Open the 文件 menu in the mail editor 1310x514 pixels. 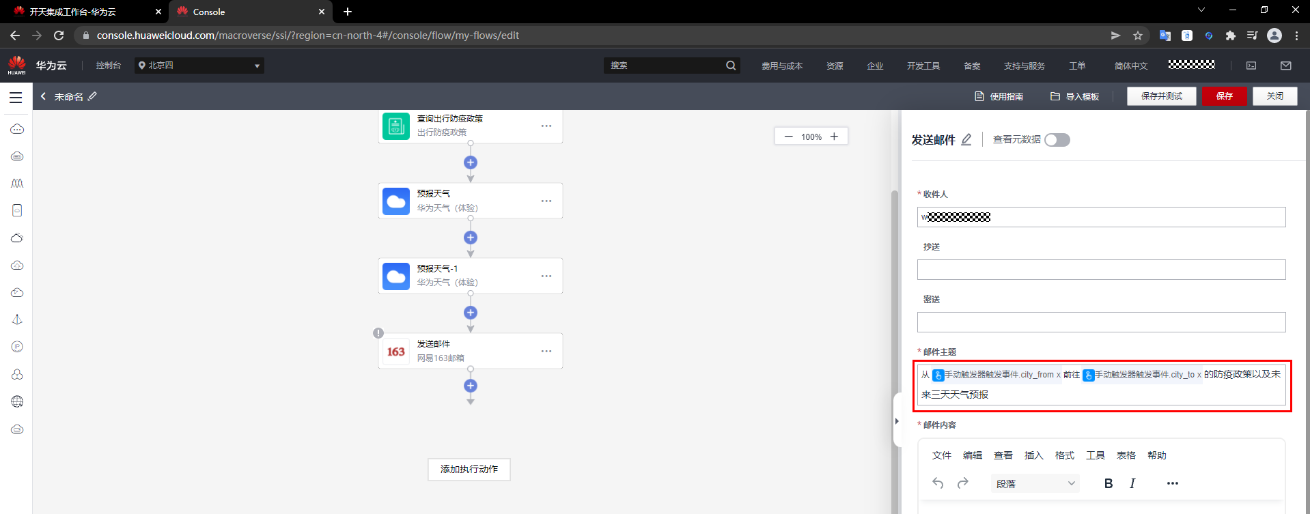[x=942, y=455]
